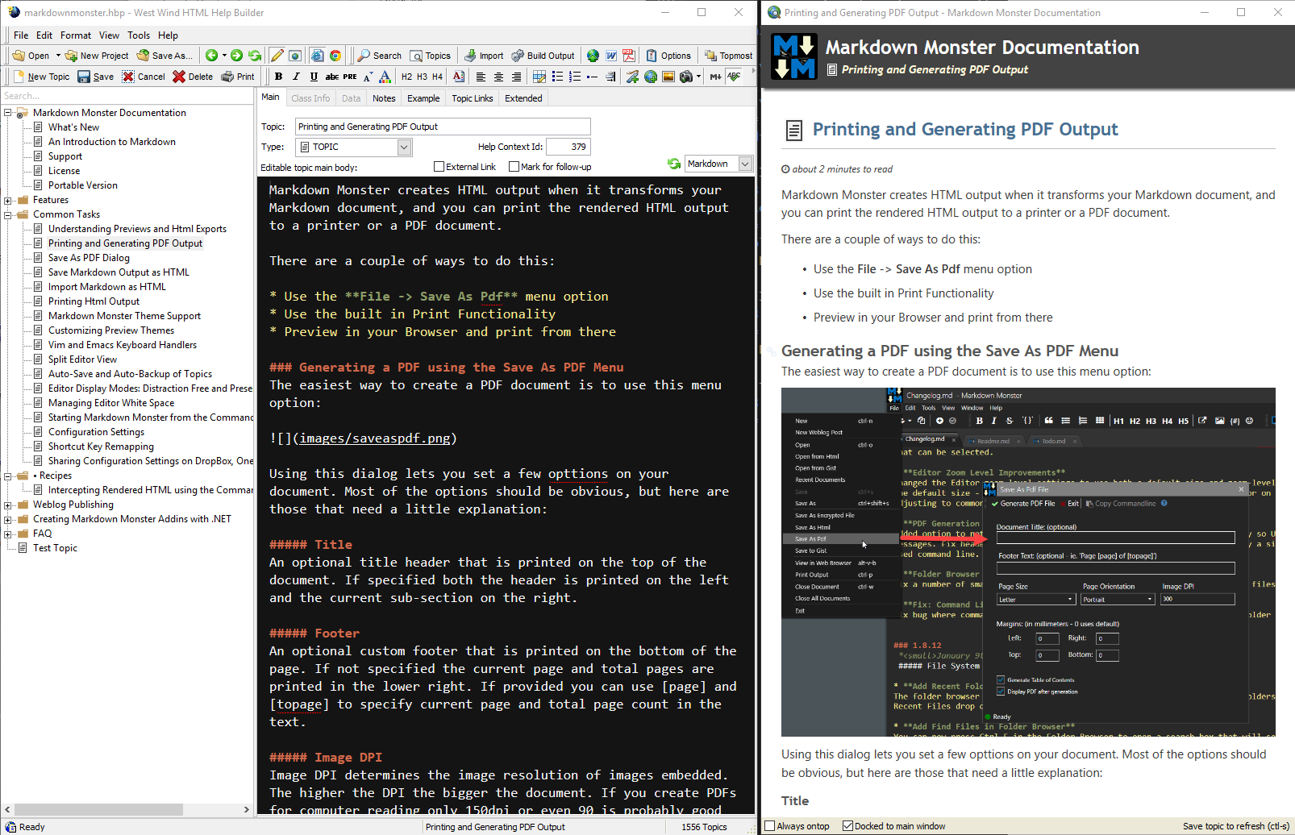Select Internet Explorer preview icon
1295x835 pixels.
pyautogui.click(x=318, y=56)
